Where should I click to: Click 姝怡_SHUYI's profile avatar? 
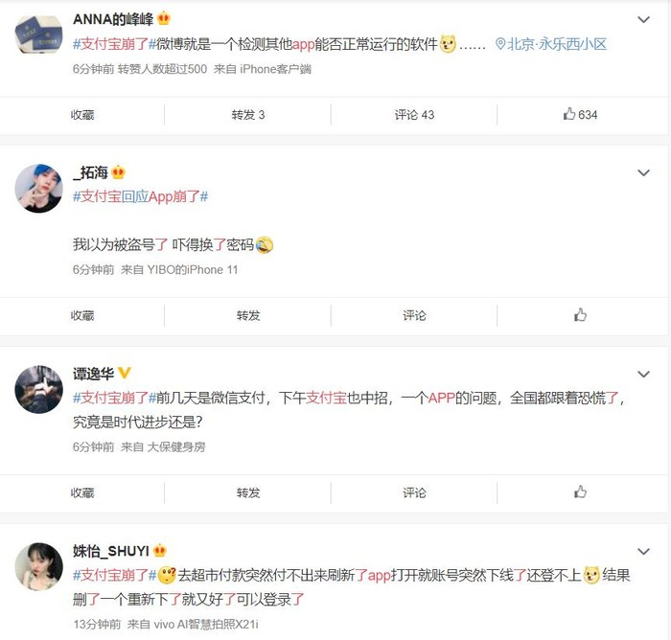click(x=38, y=566)
